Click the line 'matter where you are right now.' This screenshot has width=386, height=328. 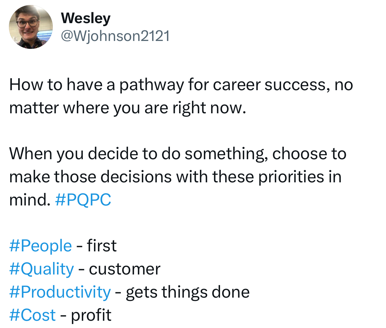point(128,108)
